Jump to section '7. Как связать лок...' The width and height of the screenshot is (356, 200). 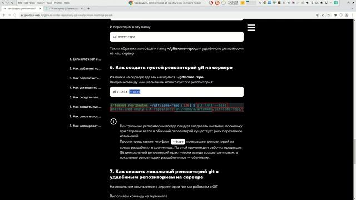[85, 116]
